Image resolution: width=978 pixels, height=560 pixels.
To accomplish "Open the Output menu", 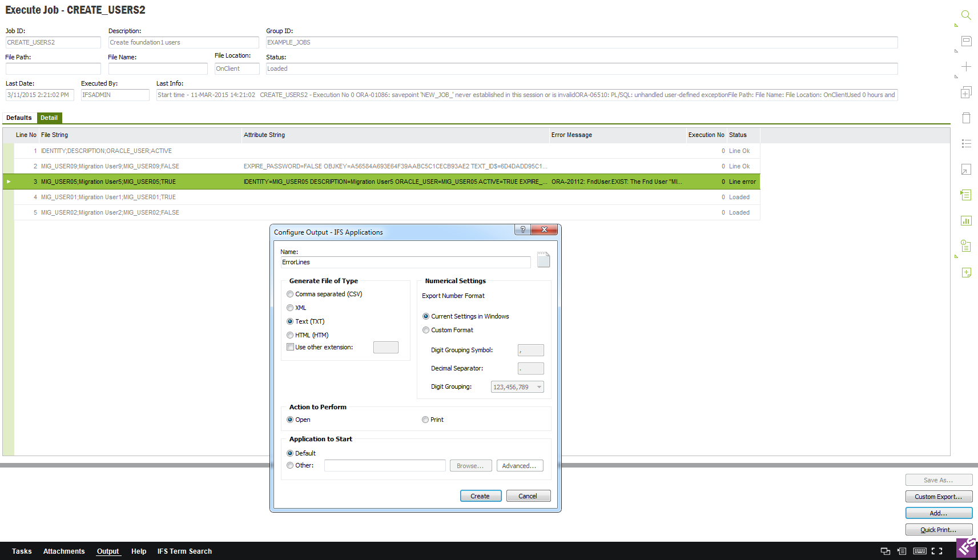I will coord(108,551).
